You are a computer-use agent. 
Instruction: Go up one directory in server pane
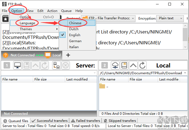[36, 66]
